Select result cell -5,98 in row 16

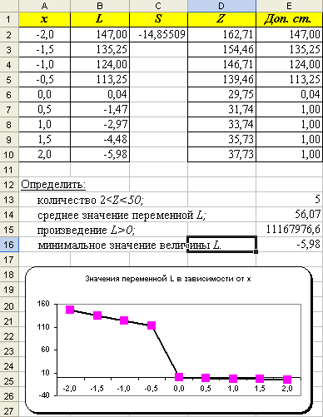coord(290,244)
